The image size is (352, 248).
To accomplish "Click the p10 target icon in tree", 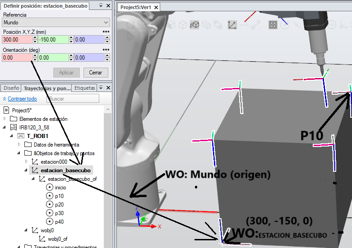I will click(50, 196).
